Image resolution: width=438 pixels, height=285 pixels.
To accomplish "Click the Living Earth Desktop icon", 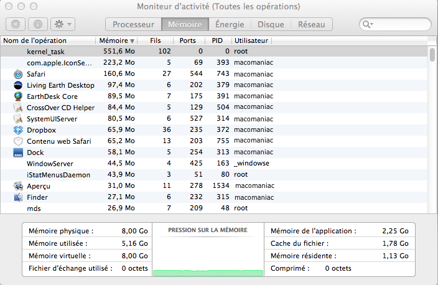I will tap(18, 85).
